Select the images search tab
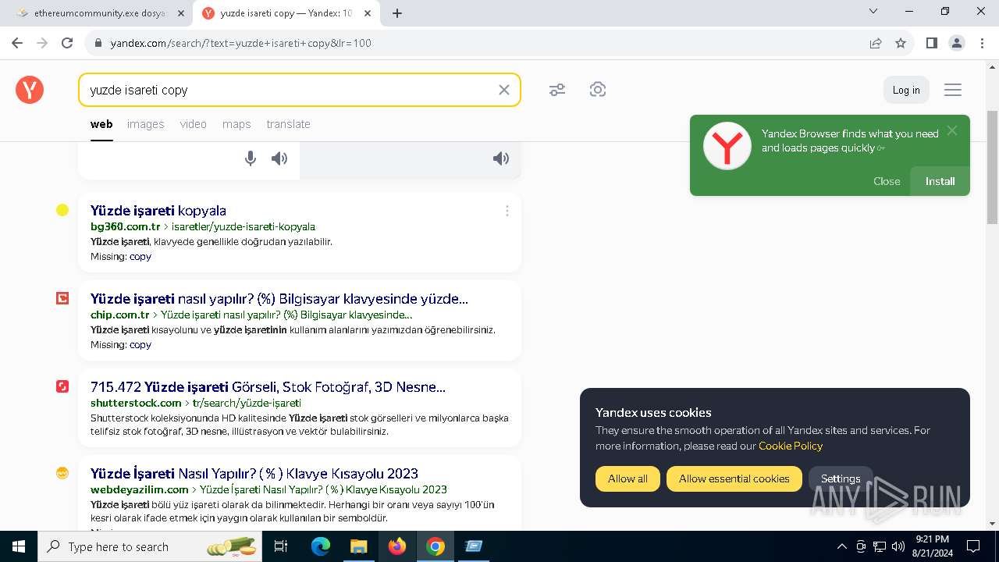This screenshot has height=562, width=999. 146,124
